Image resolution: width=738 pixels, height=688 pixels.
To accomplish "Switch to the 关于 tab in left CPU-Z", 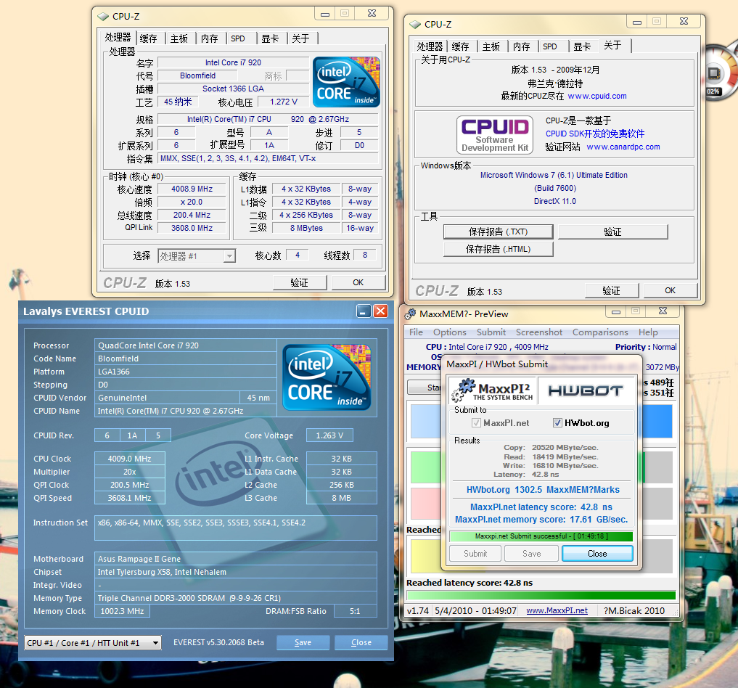I will (x=300, y=38).
